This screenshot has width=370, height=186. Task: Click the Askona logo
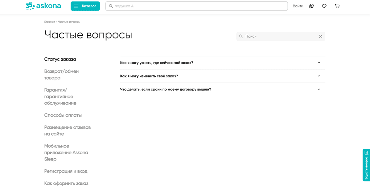coord(49,6)
